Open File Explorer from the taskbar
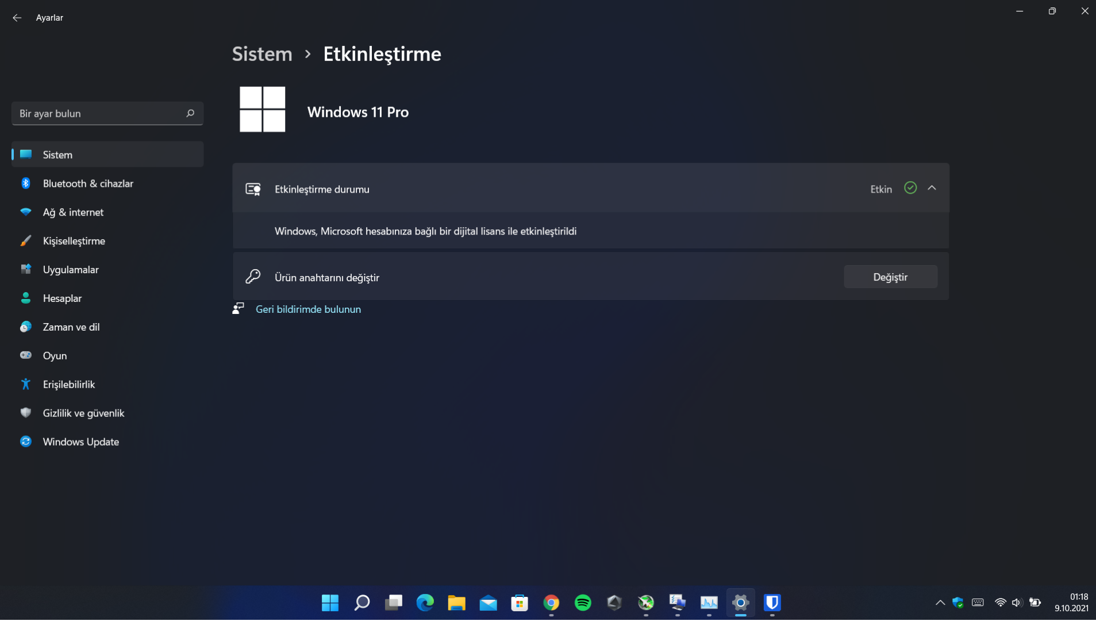1096x621 pixels. [x=457, y=603]
